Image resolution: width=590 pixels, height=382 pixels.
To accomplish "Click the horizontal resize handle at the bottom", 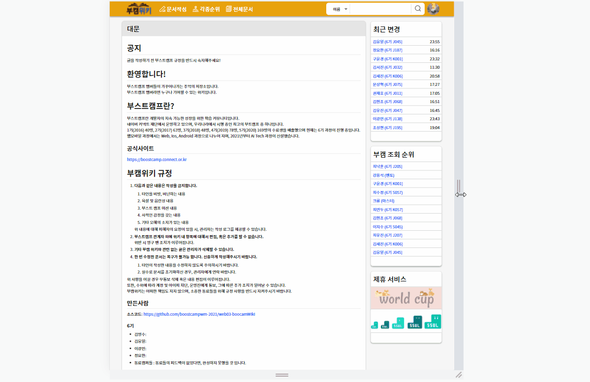I will point(282,375).
